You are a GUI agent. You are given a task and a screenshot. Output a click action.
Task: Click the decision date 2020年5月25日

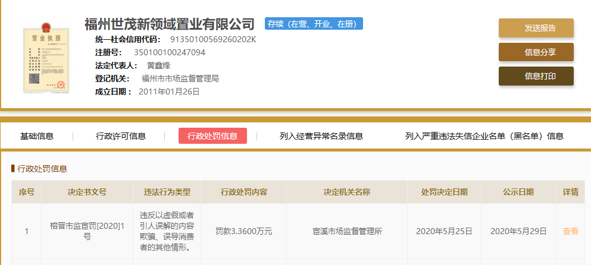pos(445,231)
